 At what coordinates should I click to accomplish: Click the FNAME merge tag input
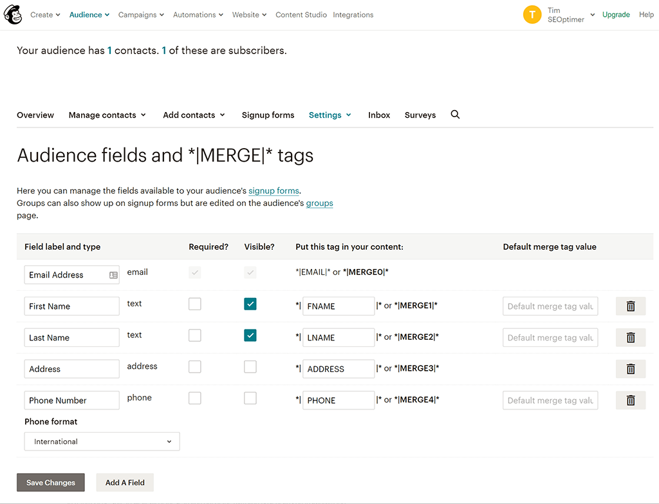pos(339,306)
